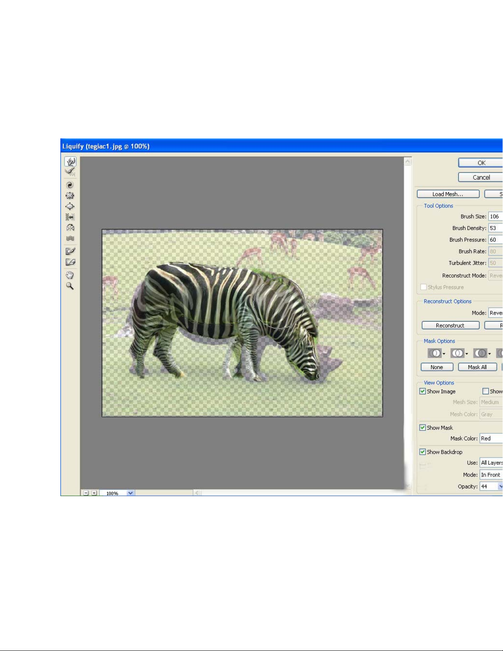Screen dimensions: 503x651
Task: Open the zoom percentage dropdown
Action: point(131,493)
